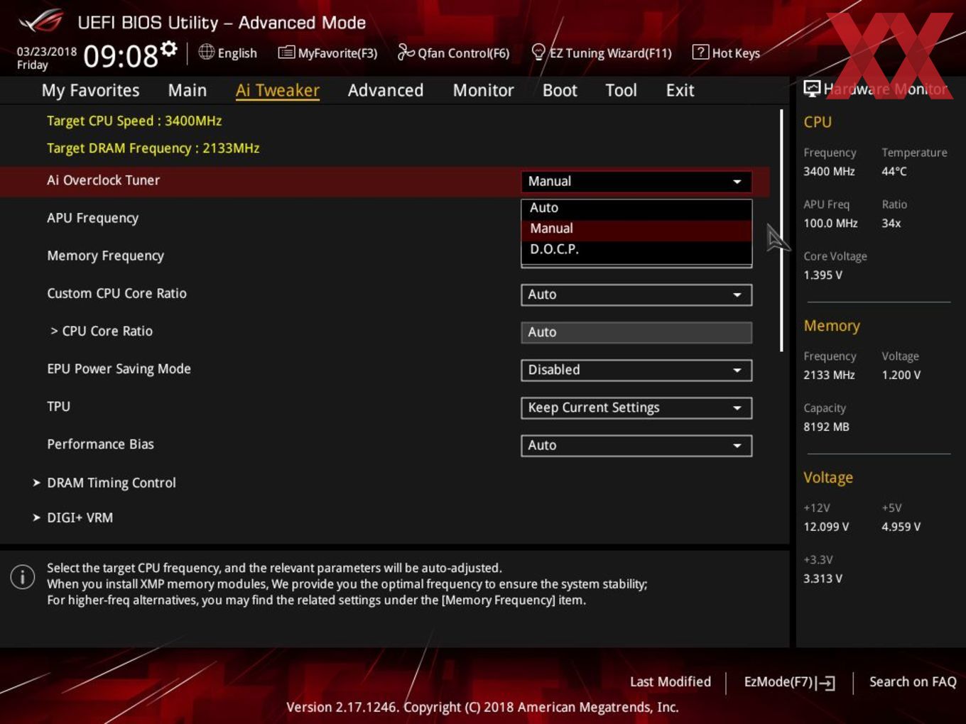Click Last Modified button

(671, 681)
